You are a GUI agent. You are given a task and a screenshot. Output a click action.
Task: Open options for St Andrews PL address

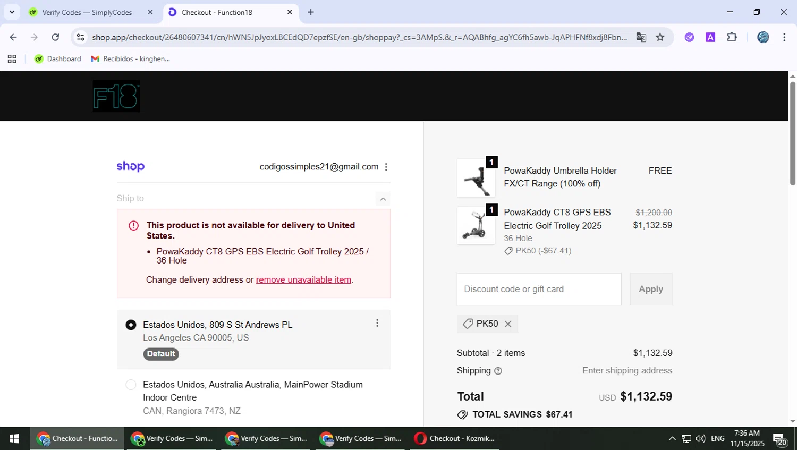pyautogui.click(x=377, y=323)
